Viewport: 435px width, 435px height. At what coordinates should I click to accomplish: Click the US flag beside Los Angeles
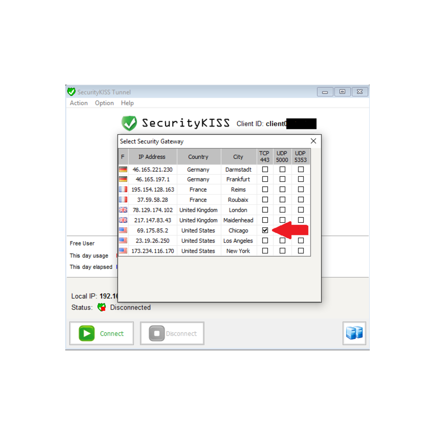pos(123,241)
